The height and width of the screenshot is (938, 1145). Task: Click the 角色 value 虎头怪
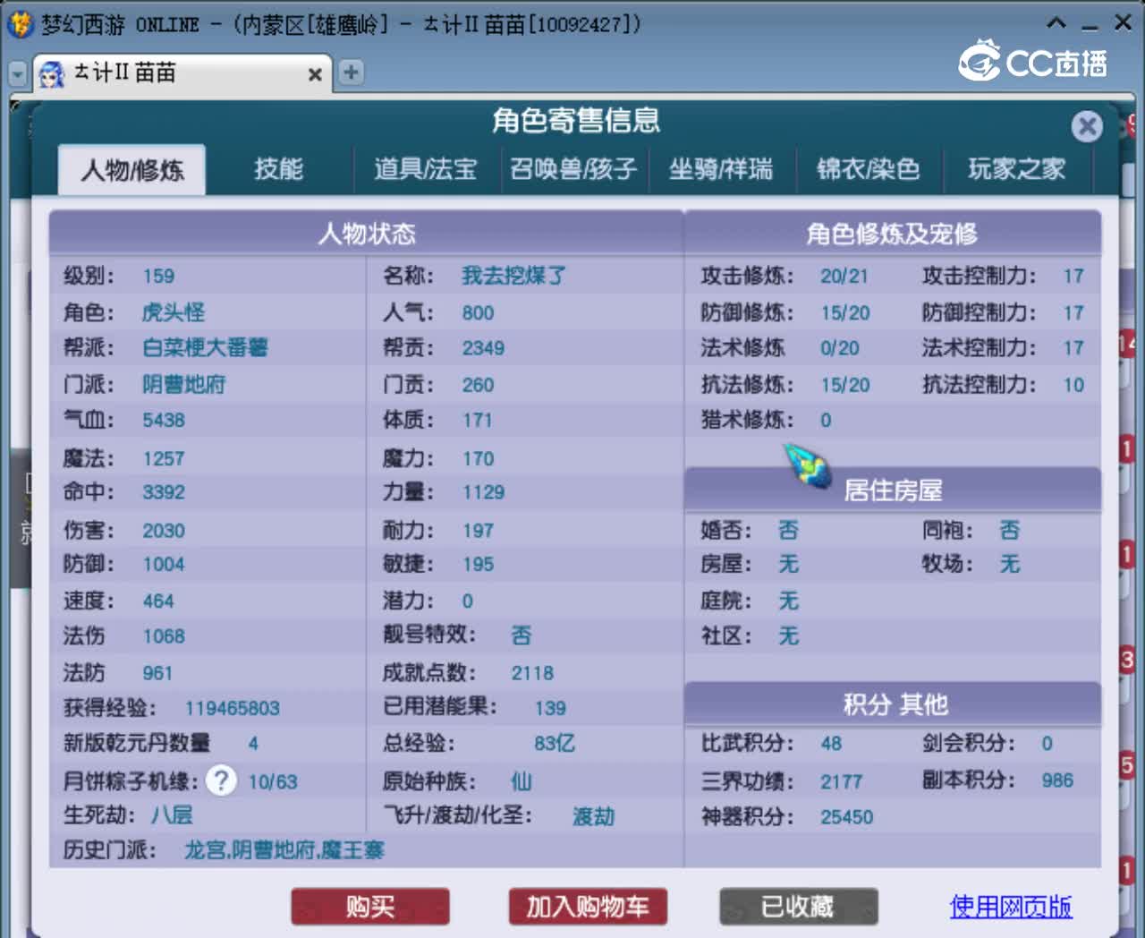point(174,312)
